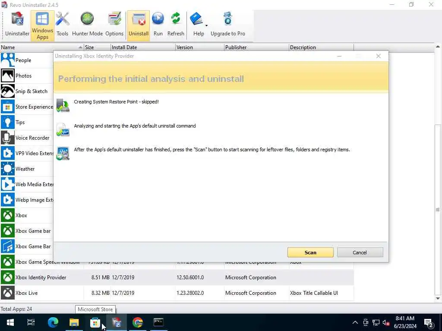Viewport: 442px width, 331px height.
Task: Select the Xbox Live icon
Action: pos(8,293)
